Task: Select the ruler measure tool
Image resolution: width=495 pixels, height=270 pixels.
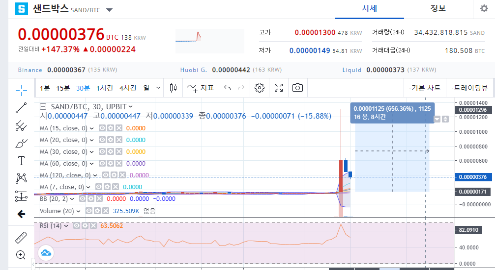Action: click(x=21, y=238)
